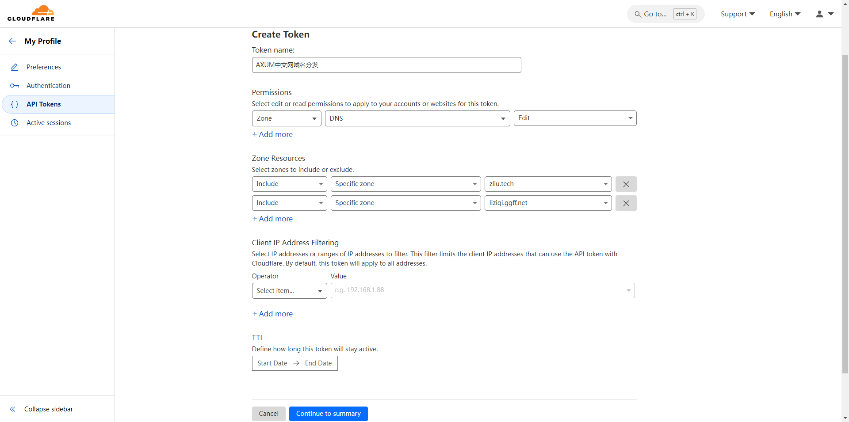Select API Tokens in sidebar
The image size is (849, 422).
coord(57,104)
